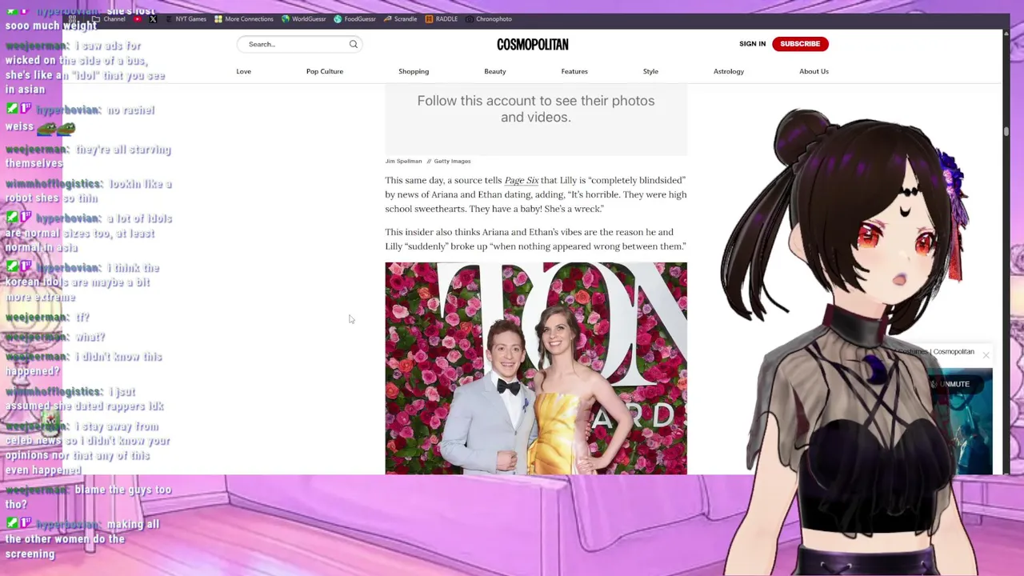Open RADDLE bookmark
The width and height of the screenshot is (1024, 576).
441,19
